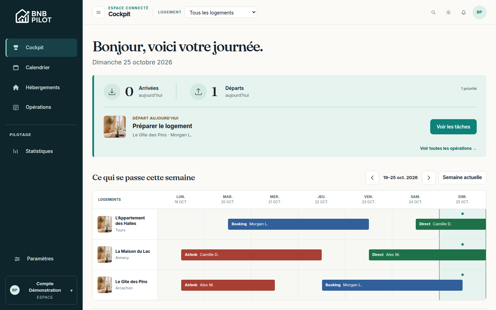Screen dimensions: 496x310
Task: Toggle the hamburger sidebar menu
Action: coord(99,12)
